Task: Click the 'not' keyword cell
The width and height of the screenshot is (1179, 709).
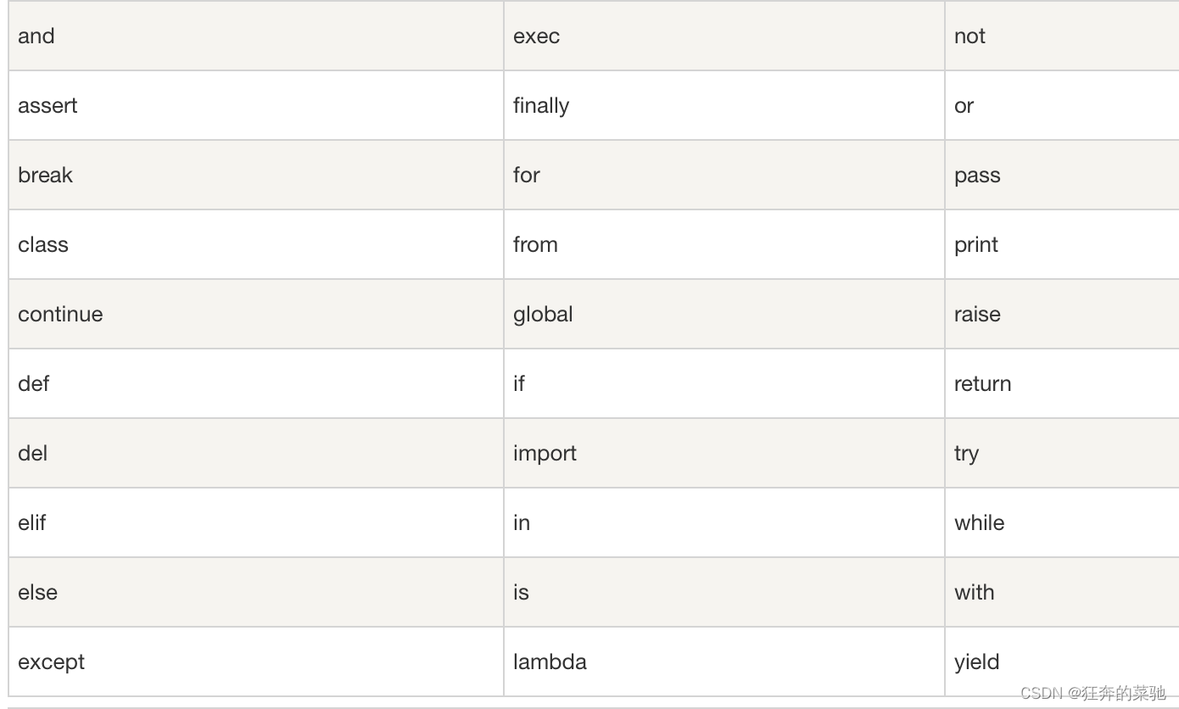Action: coord(1062,36)
